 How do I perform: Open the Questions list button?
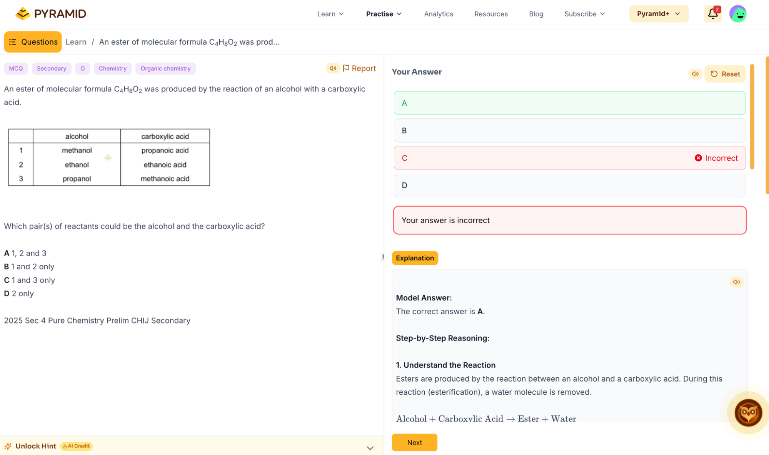pyautogui.click(x=33, y=42)
